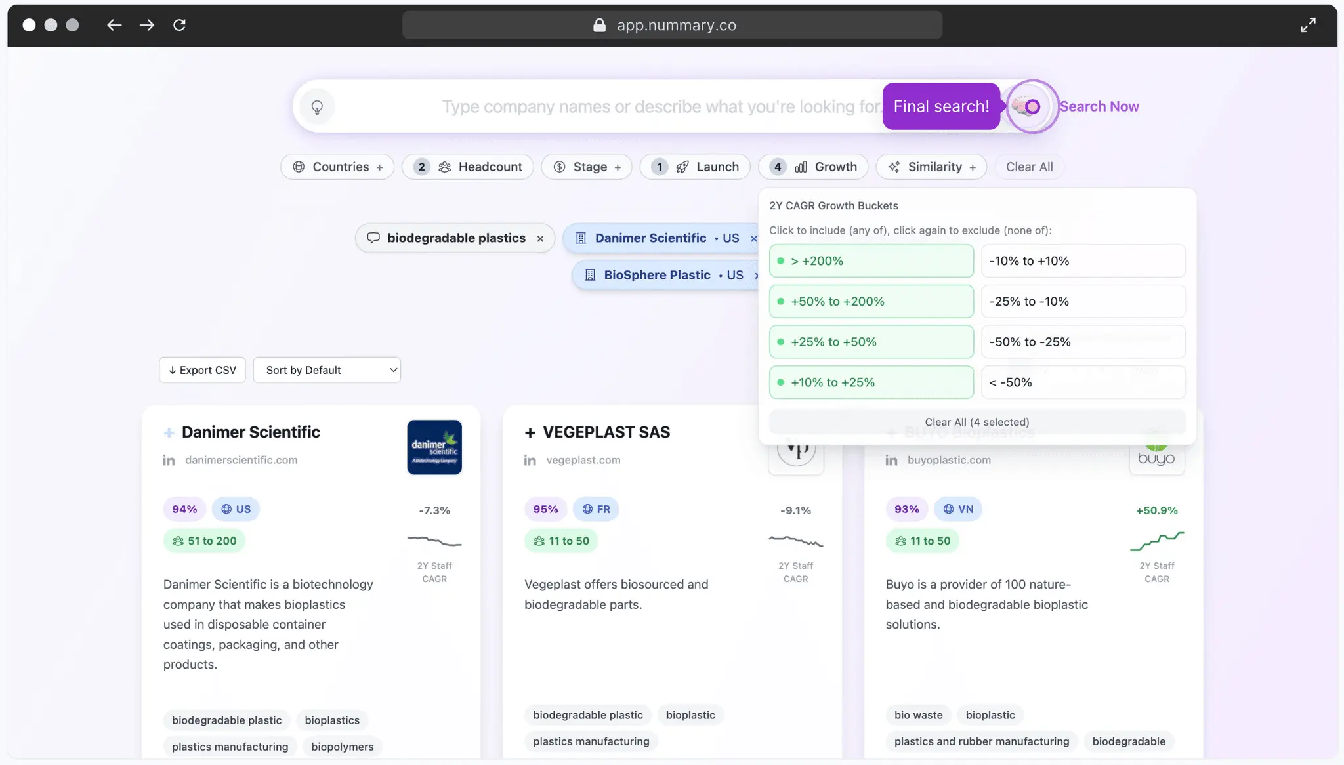Click the VEGEPLAST SAS company name
Screen dimensions: 1344x765
coord(606,432)
